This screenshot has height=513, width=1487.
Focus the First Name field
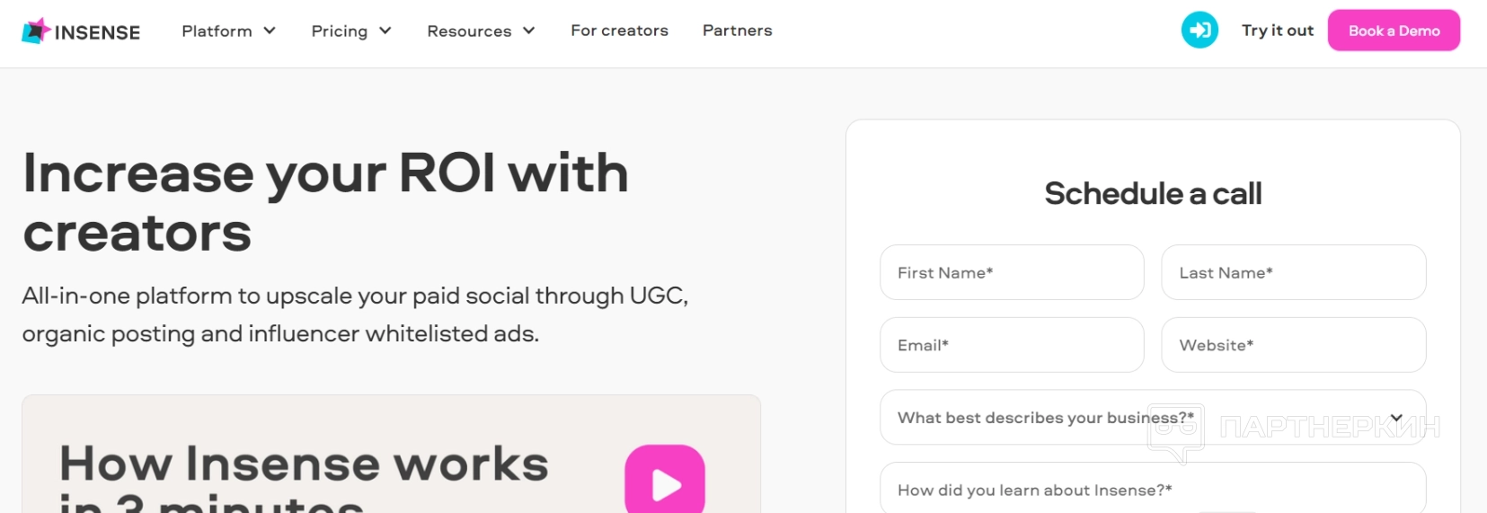click(x=1012, y=272)
